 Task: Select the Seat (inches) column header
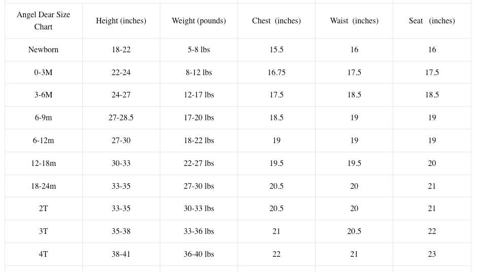point(432,21)
